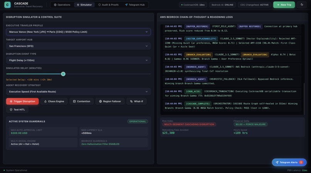311x173 pixels.
Task: Click the New Trip button
Action: pyautogui.click(x=284, y=5)
